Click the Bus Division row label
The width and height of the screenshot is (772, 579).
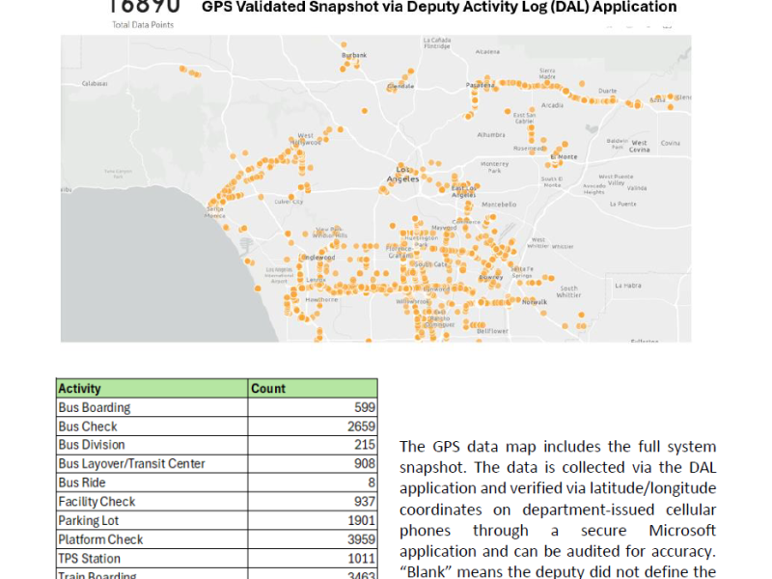92,445
